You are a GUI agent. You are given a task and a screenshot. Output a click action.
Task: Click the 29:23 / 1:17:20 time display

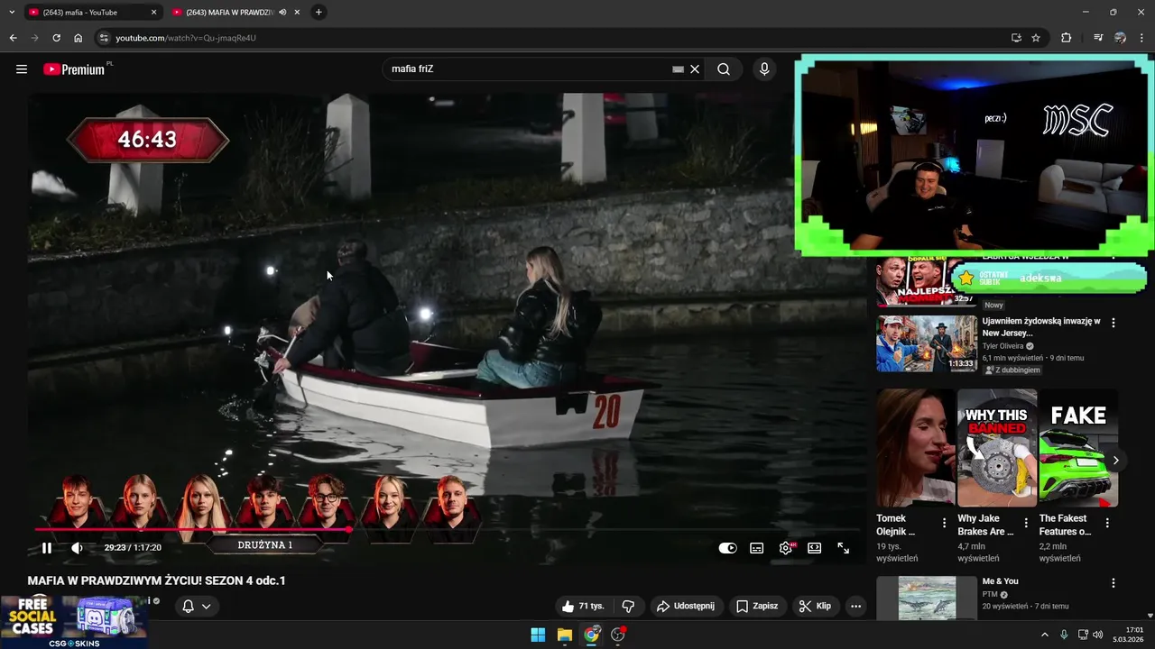[x=133, y=548]
